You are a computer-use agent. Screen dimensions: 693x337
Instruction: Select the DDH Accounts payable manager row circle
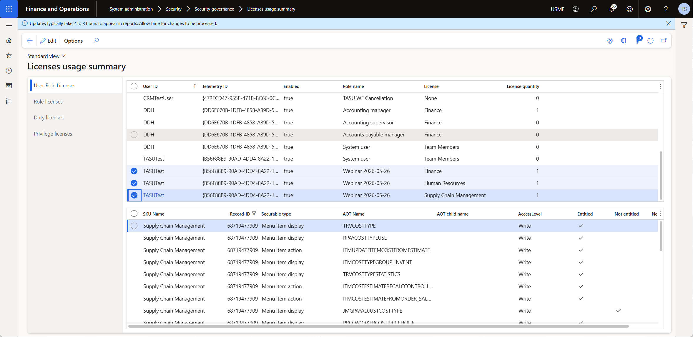[x=134, y=135]
